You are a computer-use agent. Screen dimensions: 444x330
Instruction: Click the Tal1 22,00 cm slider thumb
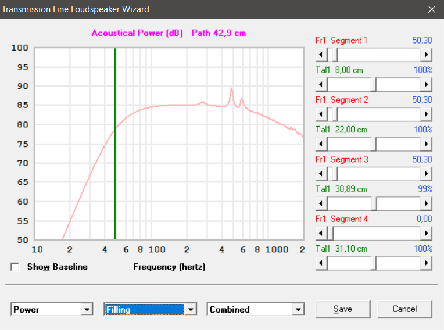[x=373, y=144]
